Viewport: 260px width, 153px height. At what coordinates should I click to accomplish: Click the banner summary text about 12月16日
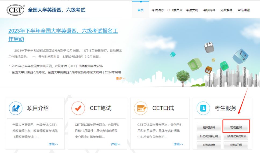(x=65, y=54)
